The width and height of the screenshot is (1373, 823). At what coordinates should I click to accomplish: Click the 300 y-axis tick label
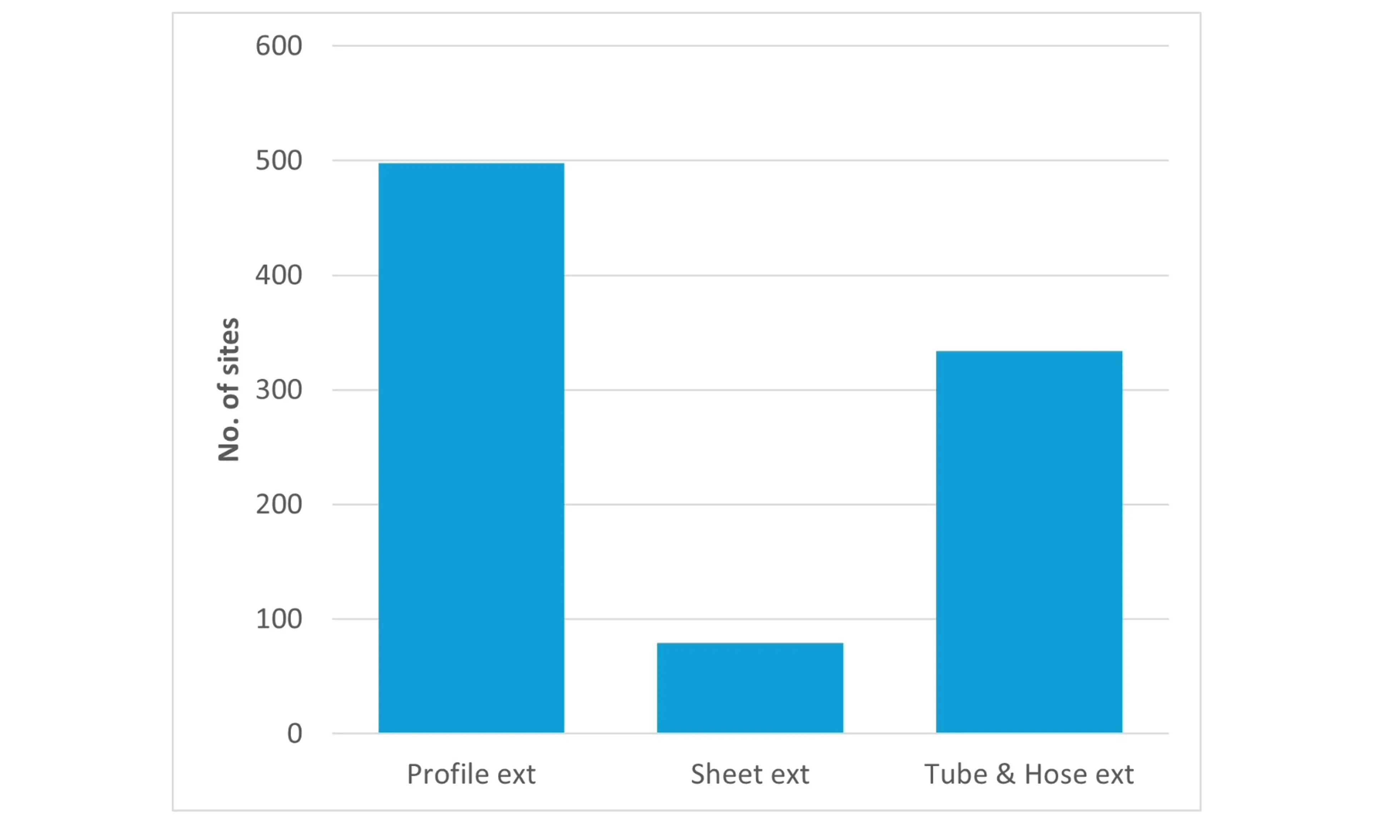(x=279, y=390)
